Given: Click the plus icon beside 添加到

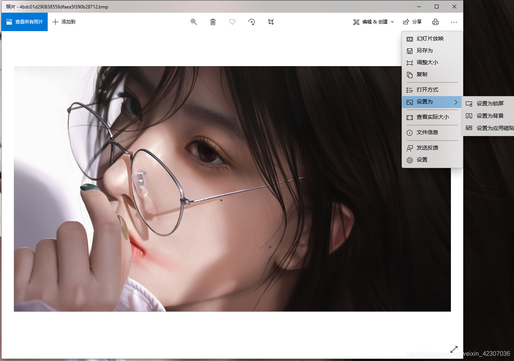Looking at the screenshot, I should (55, 22).
